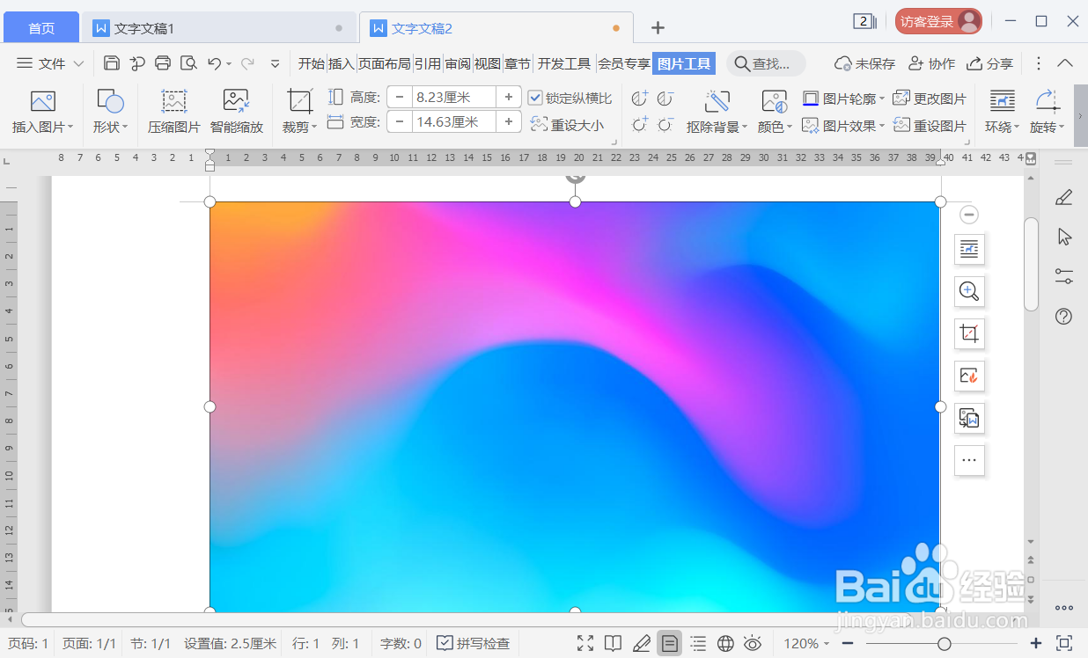Toggle eye protection mode in status bar
1088x658 pixels.
click(752, 643)
